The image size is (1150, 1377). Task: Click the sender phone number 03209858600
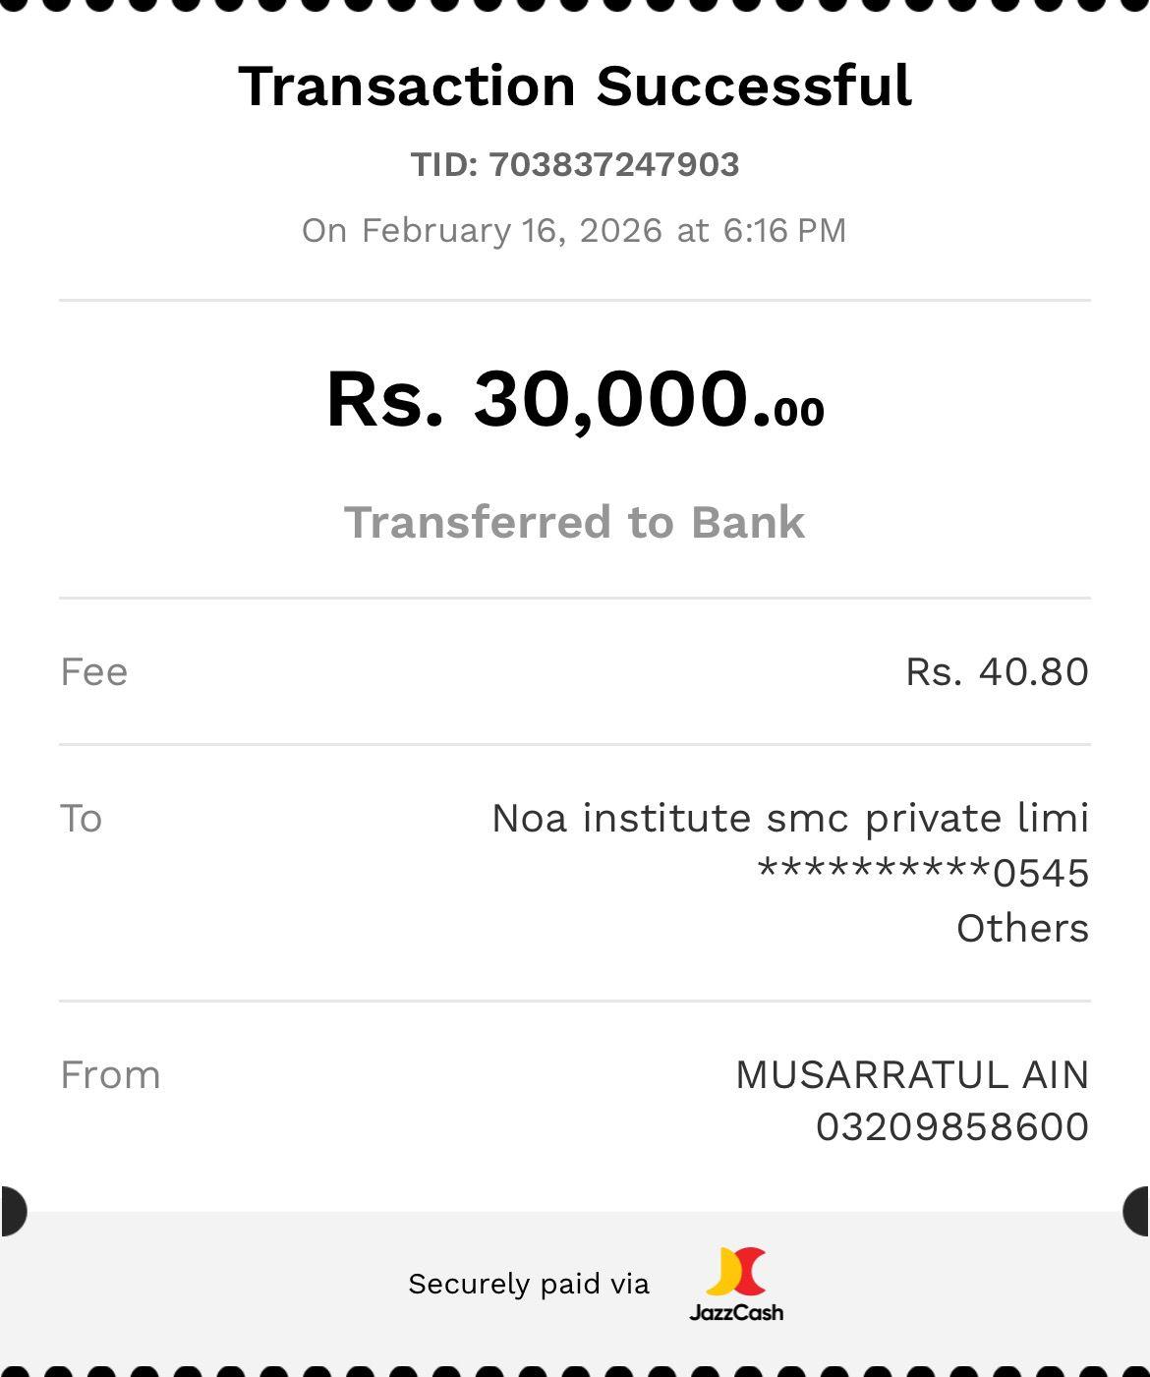coord(952,1127)
